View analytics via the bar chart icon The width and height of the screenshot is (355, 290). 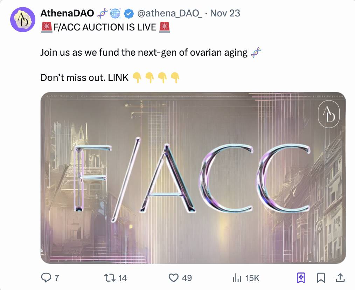(237, 277)
